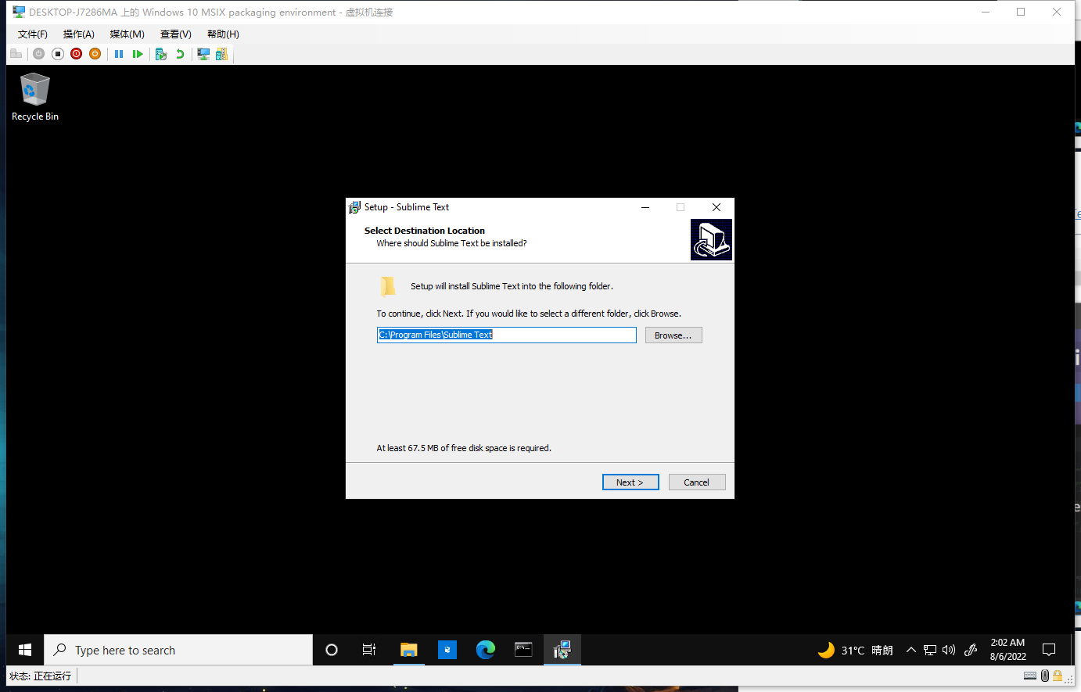Click the green Revert arrow icon
The width and height of the screenshot is (1081, 692).
coord(180,54)
